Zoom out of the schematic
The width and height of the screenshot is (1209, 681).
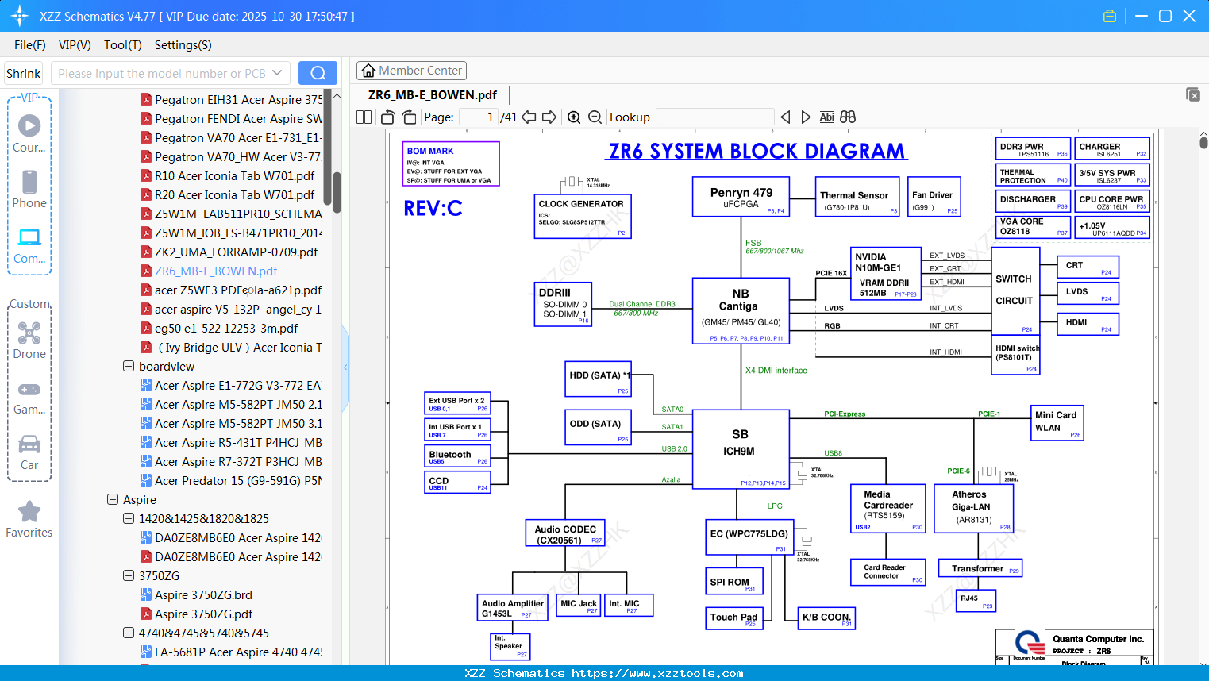coord(595,117)
